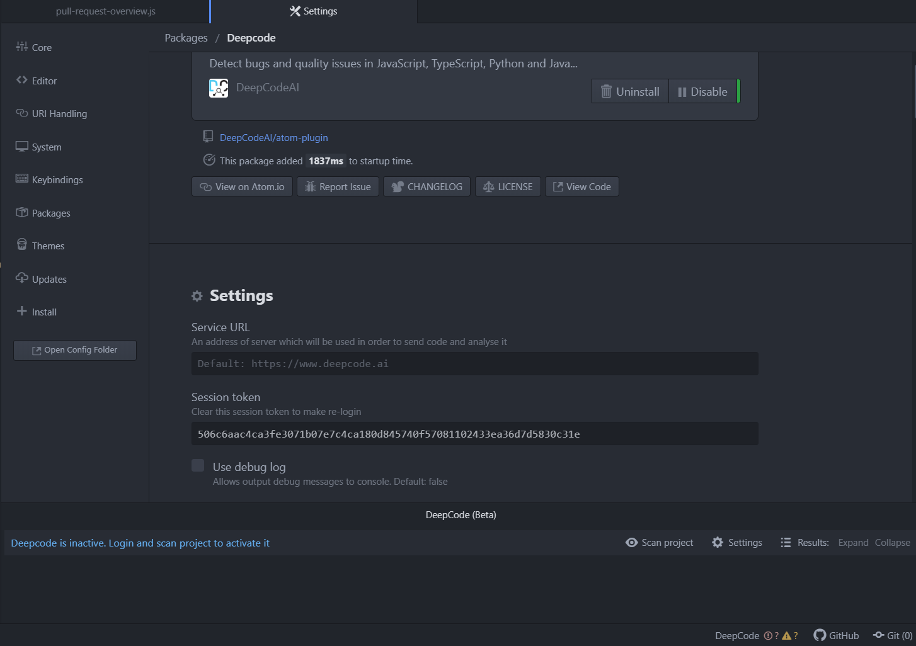This screenshot has width=916, height=646.
Task: Click Scan project in DeepCode panel
Action: pos(659,543)
